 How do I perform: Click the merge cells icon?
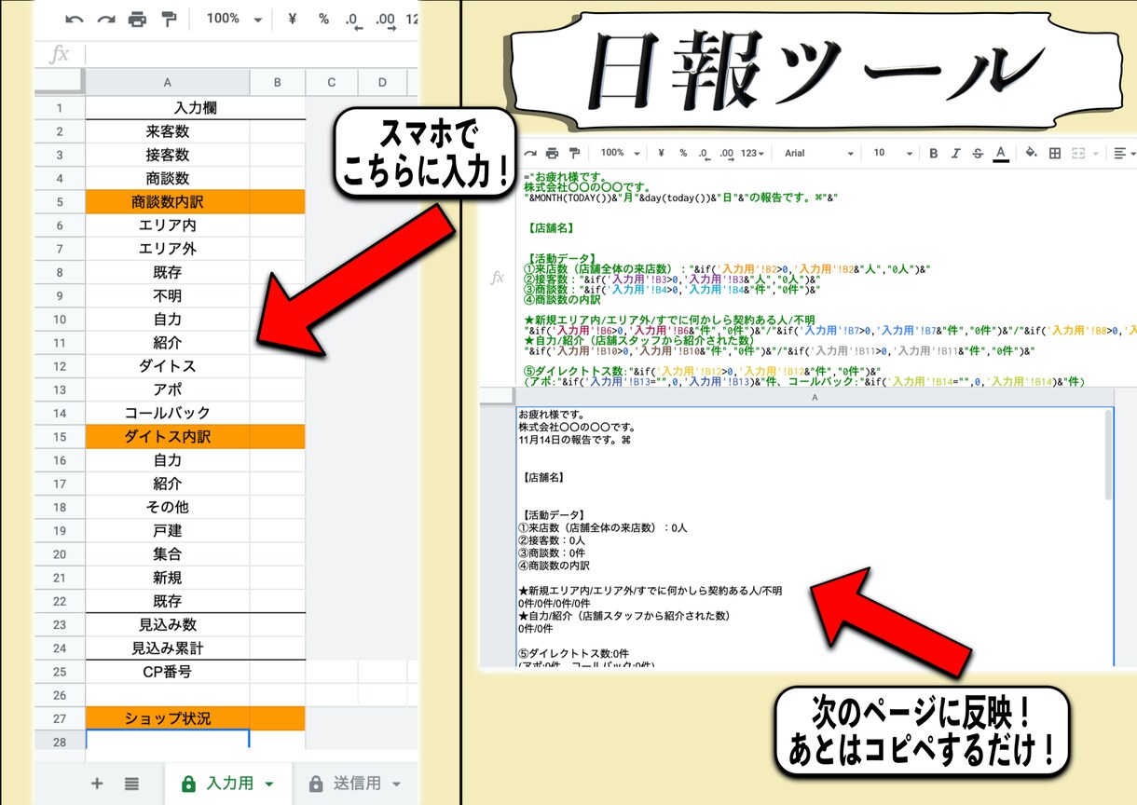[x=1078, y=153]
